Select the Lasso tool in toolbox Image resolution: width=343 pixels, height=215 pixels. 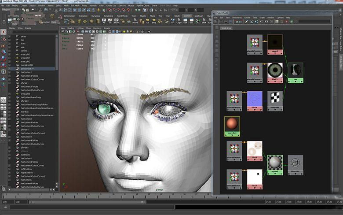tap(3, 39)
